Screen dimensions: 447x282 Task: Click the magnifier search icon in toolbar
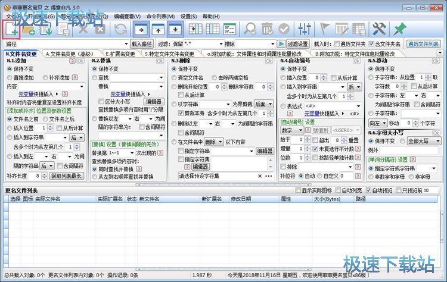coord(251,29)
